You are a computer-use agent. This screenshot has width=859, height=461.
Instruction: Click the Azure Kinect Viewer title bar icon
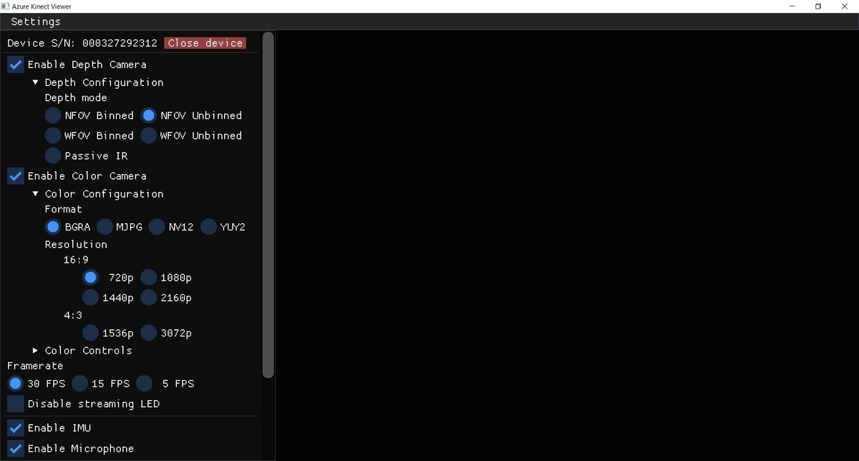point(6,6)
